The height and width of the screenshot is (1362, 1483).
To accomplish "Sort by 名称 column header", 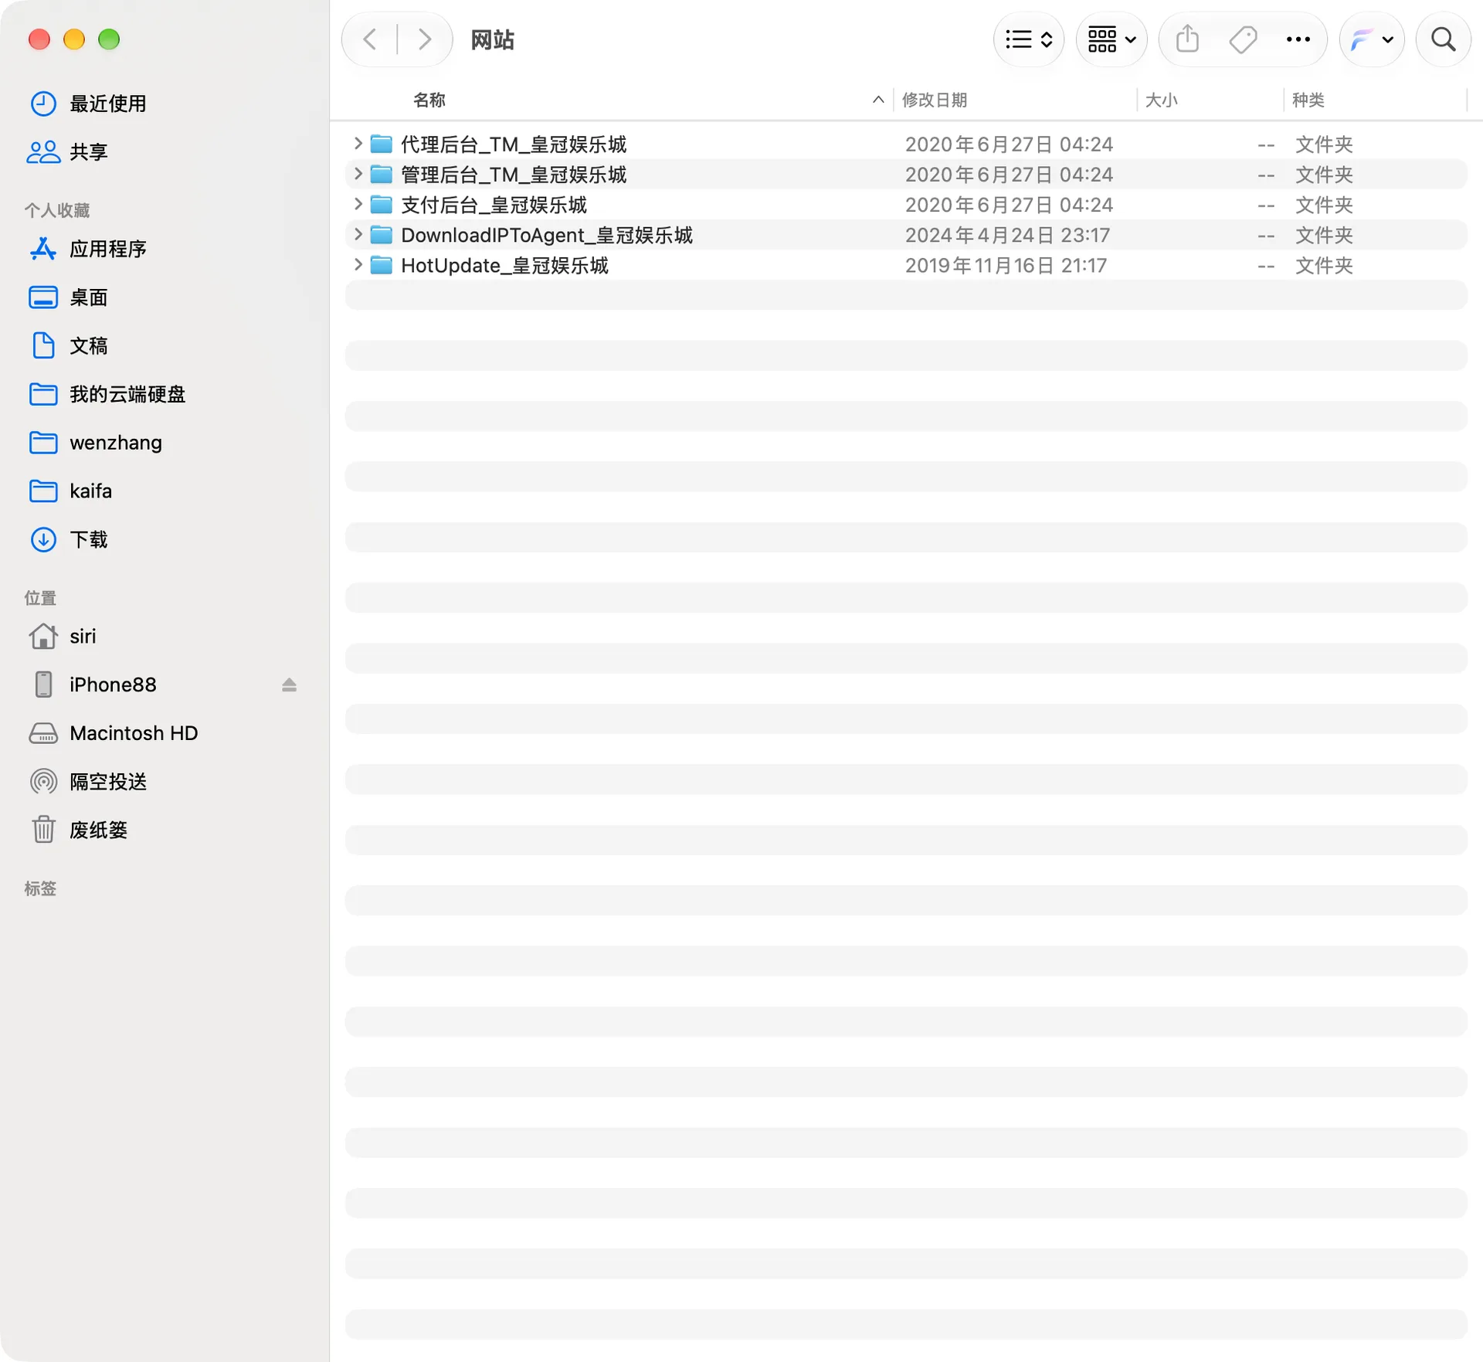I will (x=429, y=100).
